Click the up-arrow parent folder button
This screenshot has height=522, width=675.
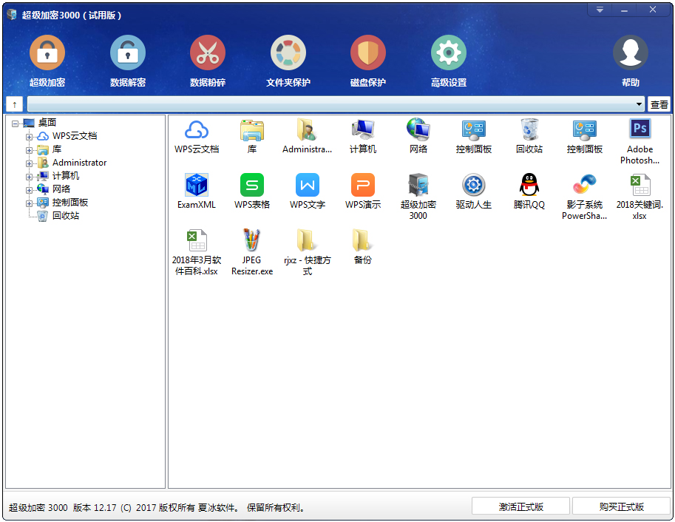tap(14, 105)
